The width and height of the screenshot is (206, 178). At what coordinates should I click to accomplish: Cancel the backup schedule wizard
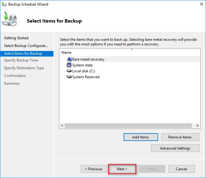pyautogui.click(x=181, y=169)
